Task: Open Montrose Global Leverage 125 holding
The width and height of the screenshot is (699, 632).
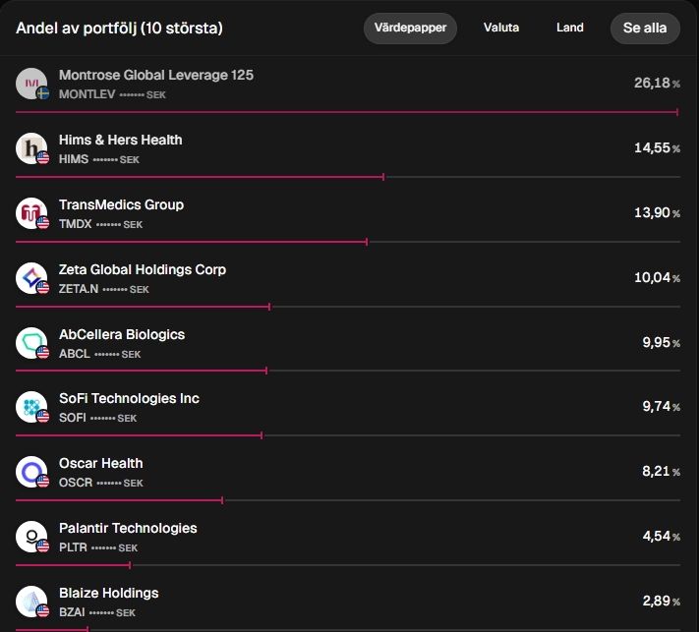Action: [x=156, y=75]
